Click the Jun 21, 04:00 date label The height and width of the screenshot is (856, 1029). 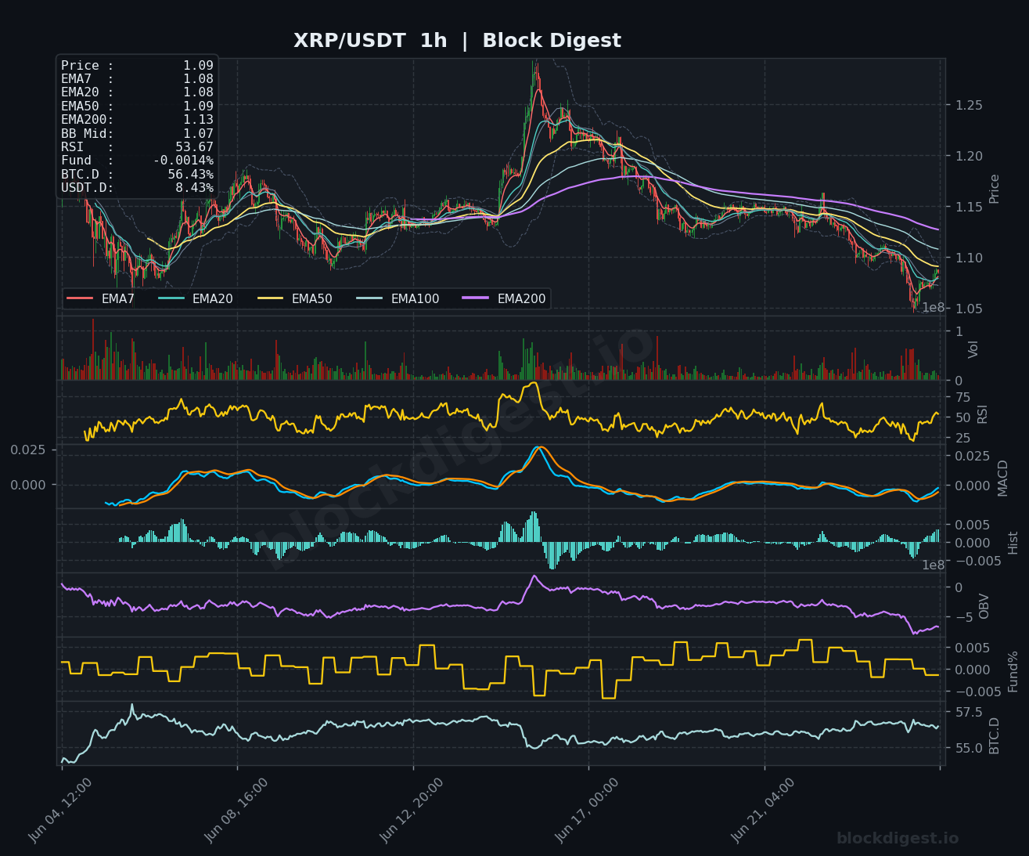763,809
